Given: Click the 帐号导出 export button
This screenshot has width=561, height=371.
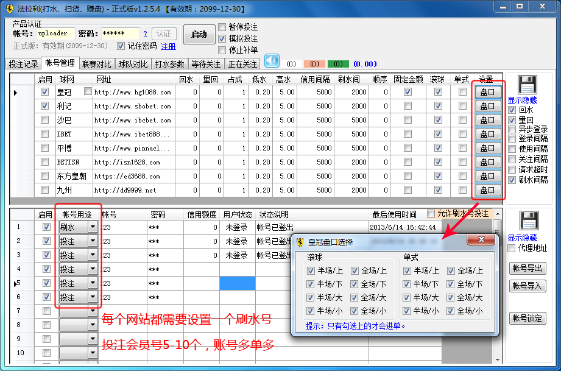Looking at the screenshot, I should click(526, 269).
